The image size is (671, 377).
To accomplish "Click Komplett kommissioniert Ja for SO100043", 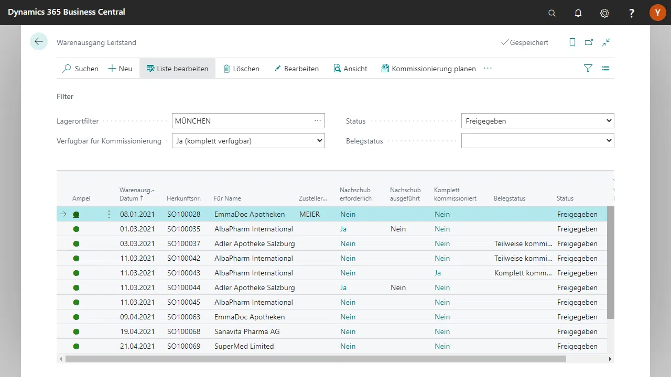I will click(x=438, y=273).
